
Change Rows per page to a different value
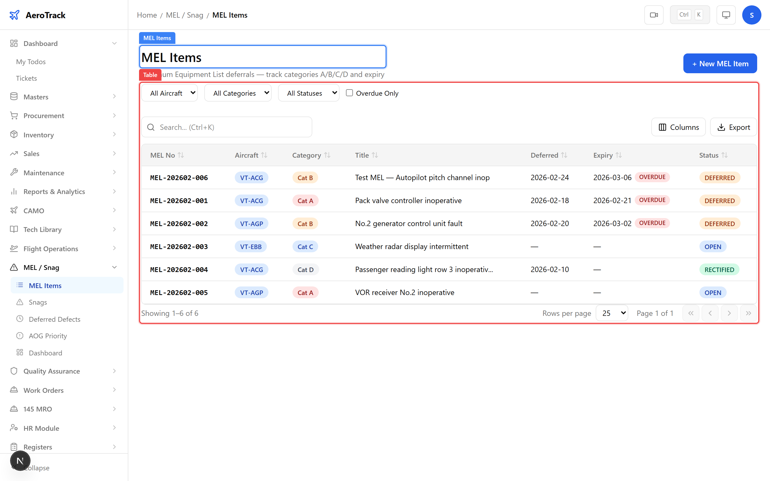pos(611,313)
